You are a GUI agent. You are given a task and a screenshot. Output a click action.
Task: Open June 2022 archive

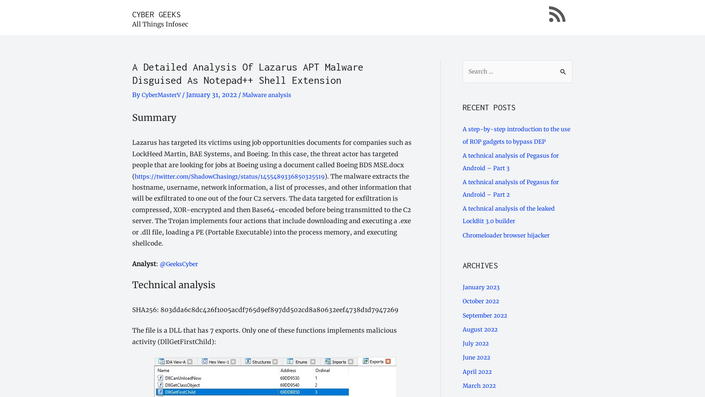click(476, 357)
